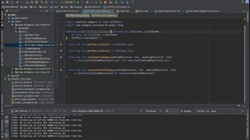Navigate back with the blue arrow
Image resolution: width=250 pixels, height=140 pixels.
pos(52,2)
